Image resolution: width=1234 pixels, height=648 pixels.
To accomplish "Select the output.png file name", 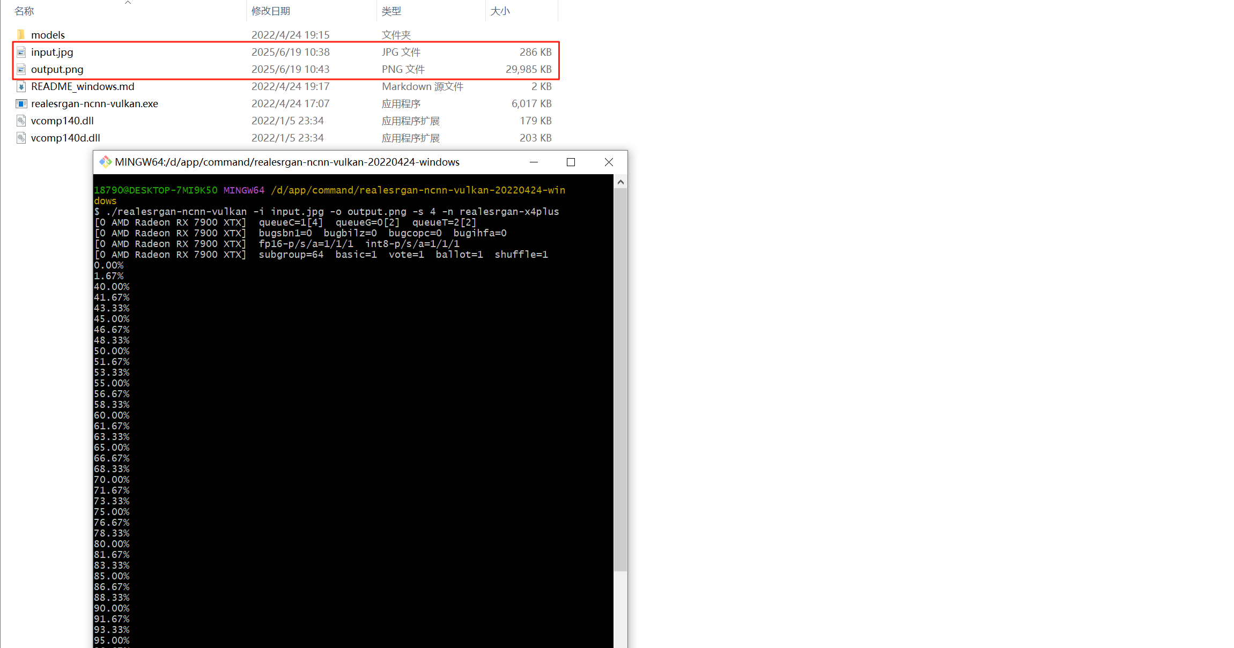I will click(57, 69).
